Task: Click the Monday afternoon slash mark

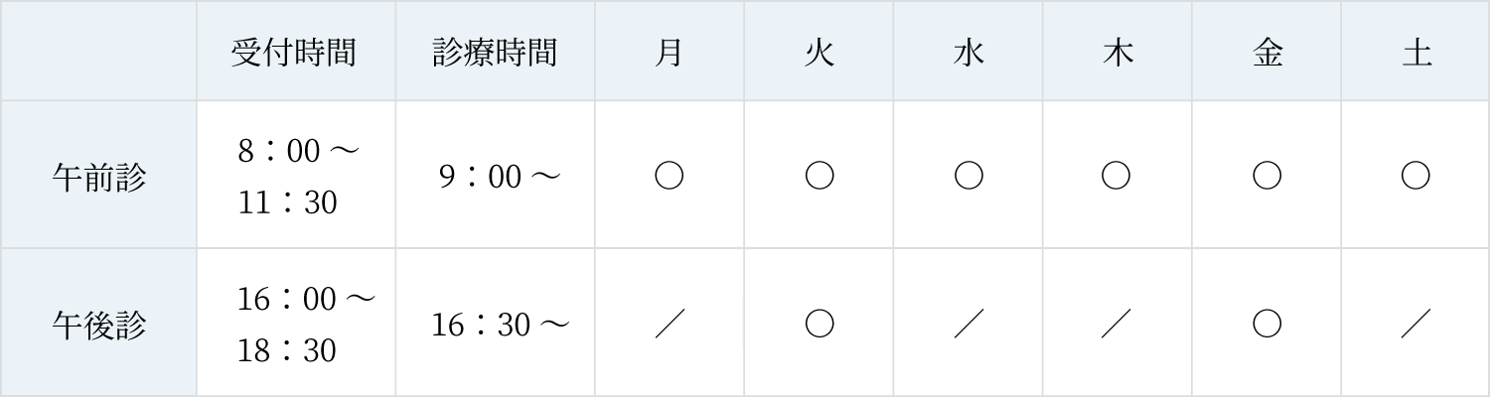Action: pyautogui.click(x=670, y=325)
